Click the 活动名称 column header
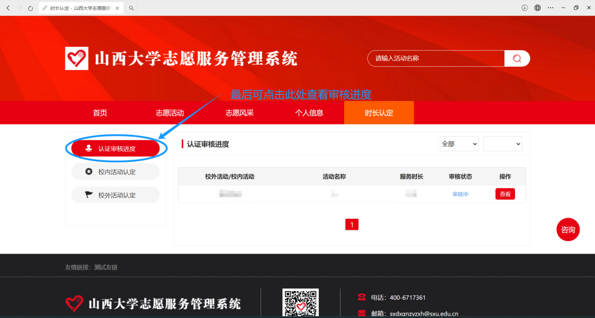Image resolution: width=595 pixels, height=318 pixels. click(x=334, y=177)
